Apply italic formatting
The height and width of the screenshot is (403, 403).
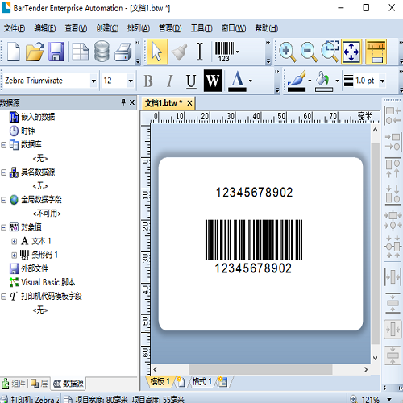(x=169, y=81)
